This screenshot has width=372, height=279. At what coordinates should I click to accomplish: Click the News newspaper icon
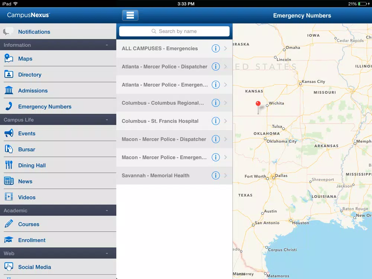coord(9,181)
